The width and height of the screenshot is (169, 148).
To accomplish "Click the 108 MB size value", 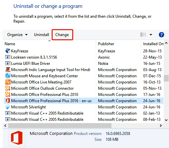I will [112, 139].
